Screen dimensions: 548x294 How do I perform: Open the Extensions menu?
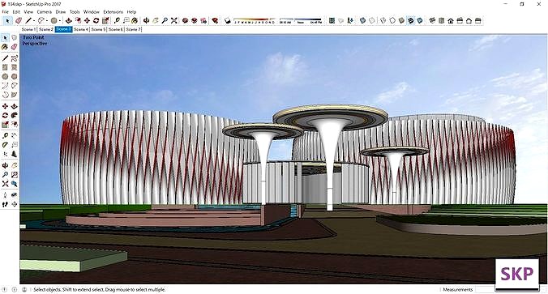point(113,12)
